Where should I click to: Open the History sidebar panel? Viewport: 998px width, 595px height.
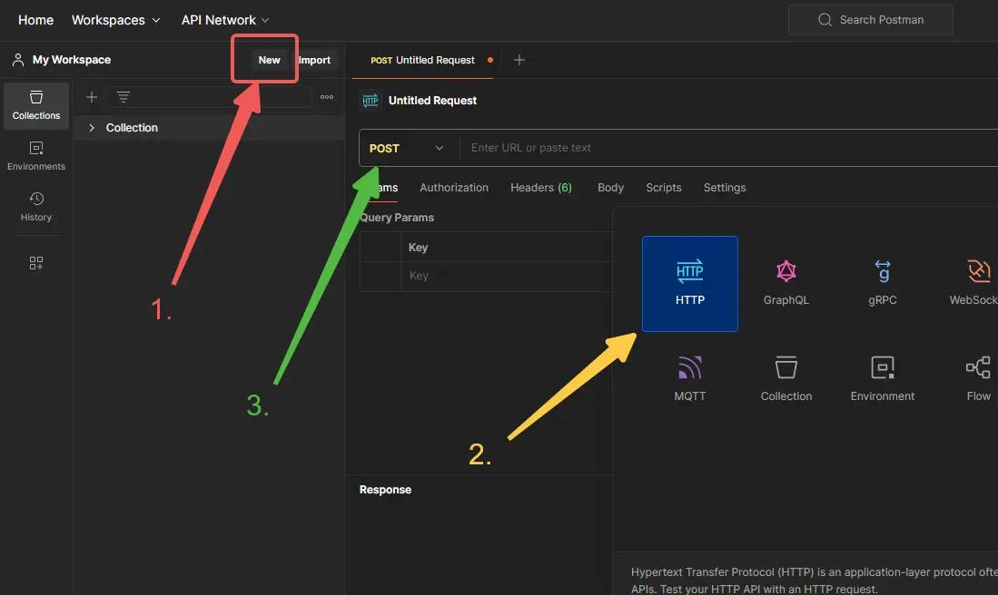click(x=36, y=207)
